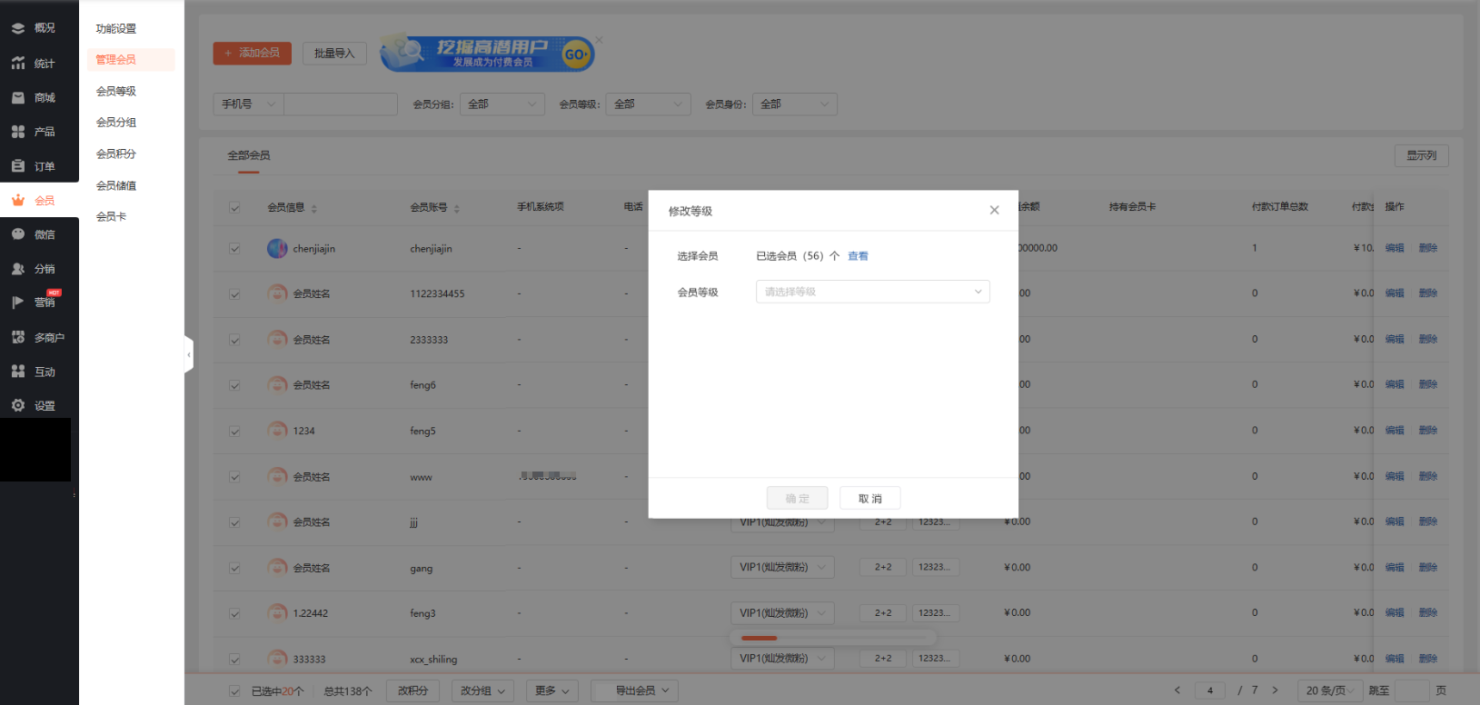Click 查看 link for selected members

858,256
